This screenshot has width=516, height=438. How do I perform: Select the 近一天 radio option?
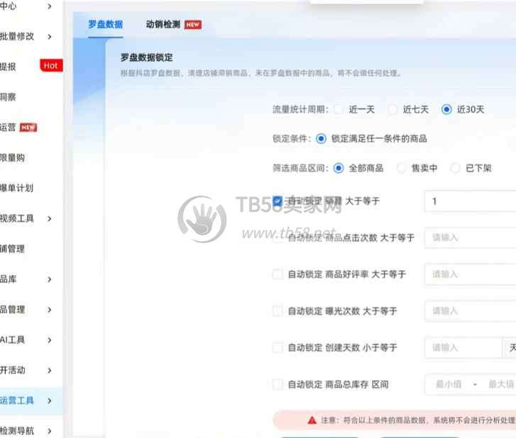[x=339, y=109]
